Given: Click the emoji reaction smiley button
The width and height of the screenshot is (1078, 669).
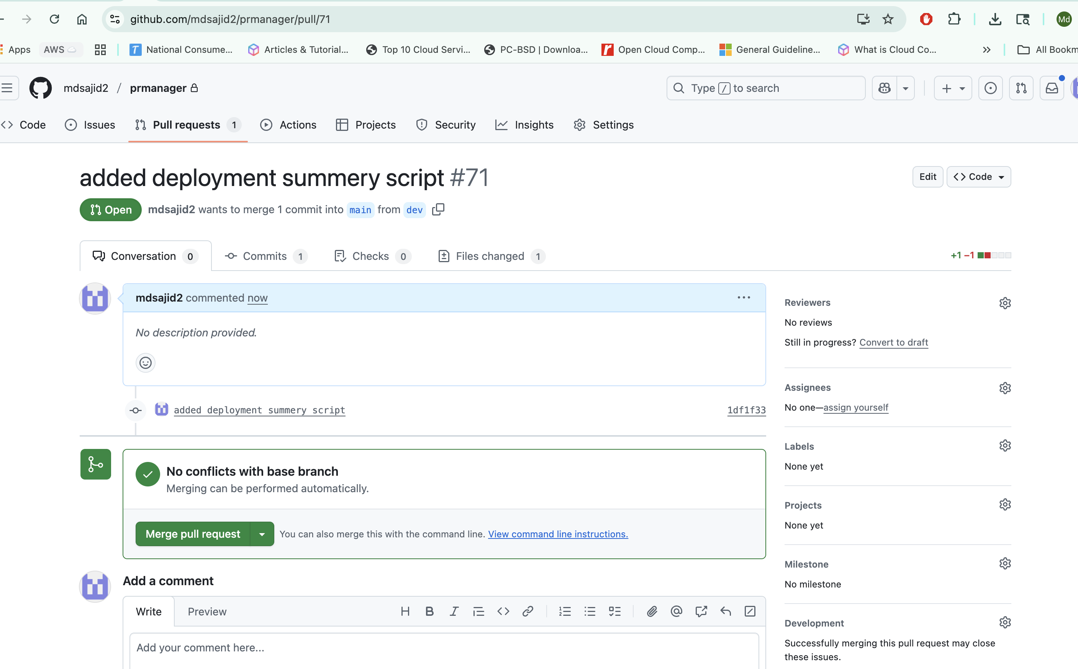Looking at the screenshot, I should coord(145,363).
